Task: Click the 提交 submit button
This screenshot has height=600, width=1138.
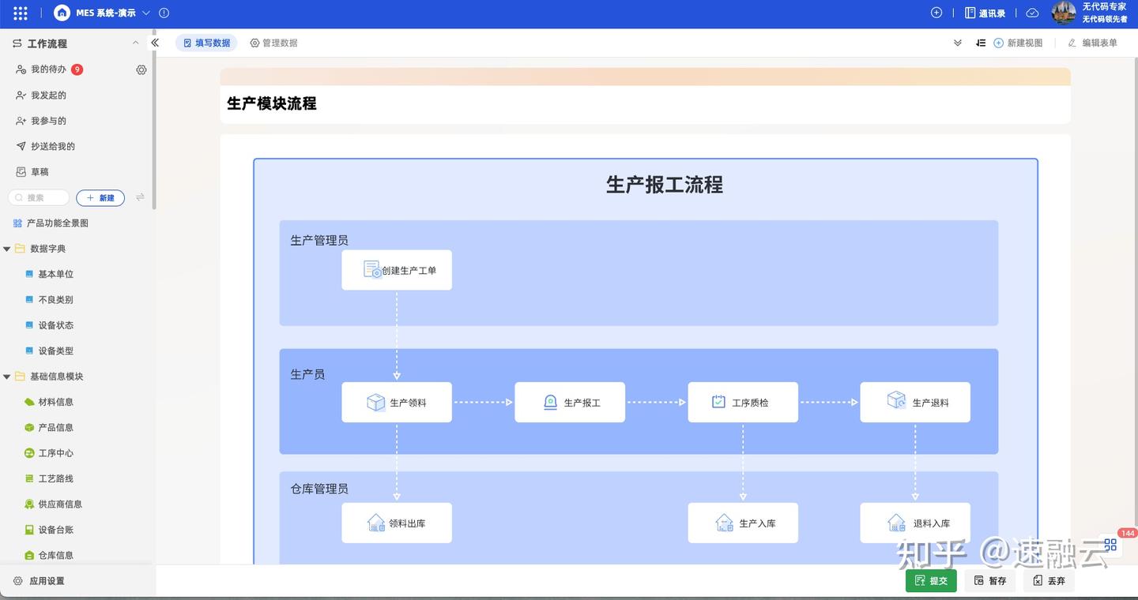Action: 931,579
